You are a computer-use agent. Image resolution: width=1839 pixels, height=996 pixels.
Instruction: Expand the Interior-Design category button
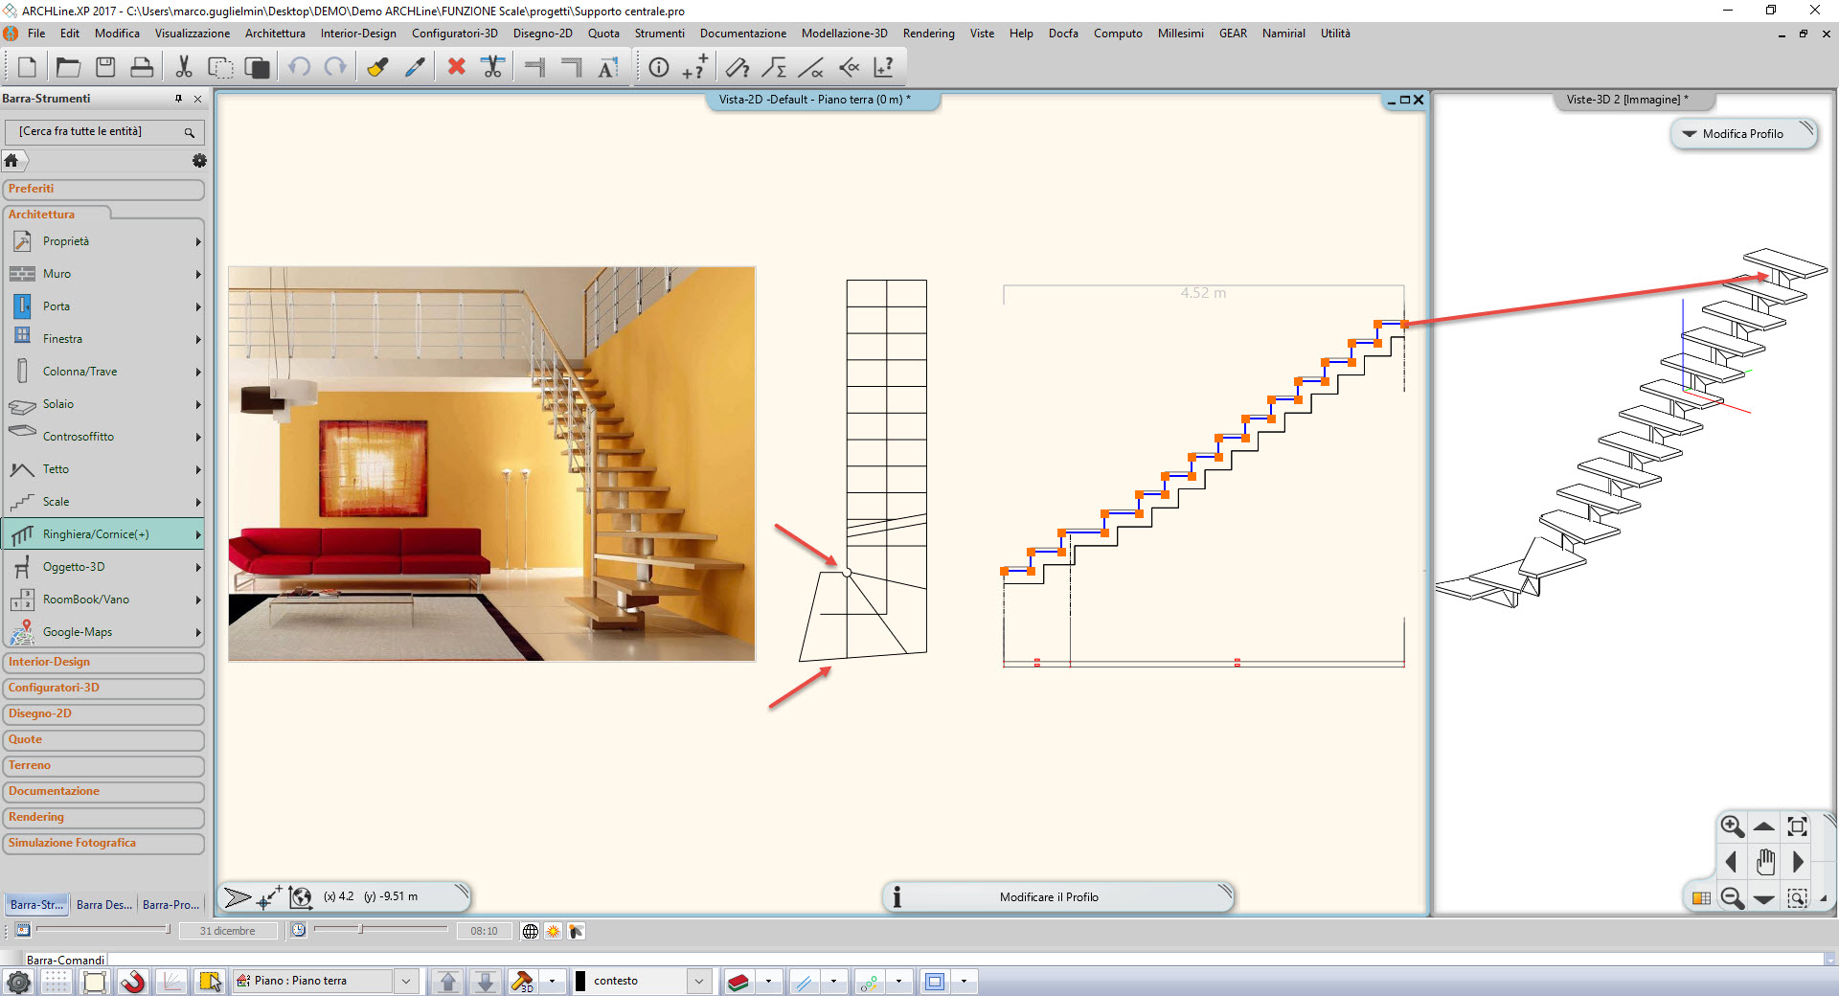point(103,662)
